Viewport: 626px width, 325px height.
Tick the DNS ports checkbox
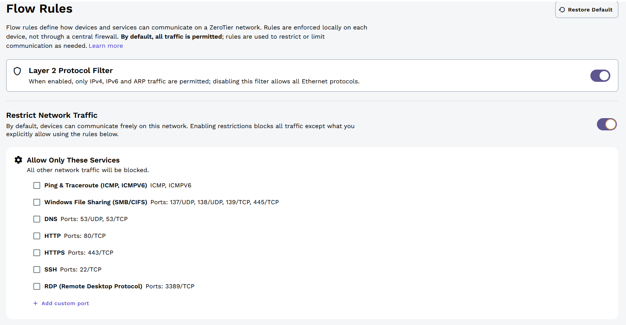click(x=37, y=219)
